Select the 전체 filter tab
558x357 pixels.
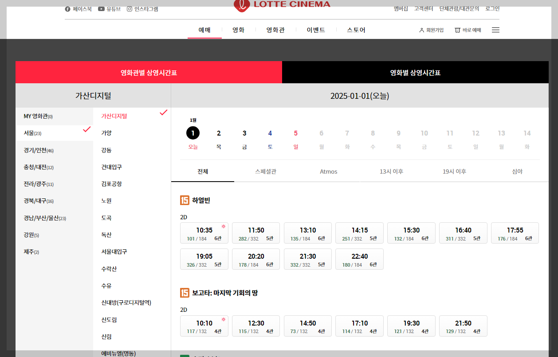(x=203, y=172)
